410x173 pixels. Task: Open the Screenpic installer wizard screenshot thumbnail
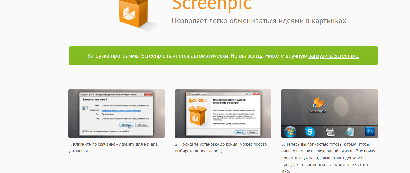click(223, 114)
